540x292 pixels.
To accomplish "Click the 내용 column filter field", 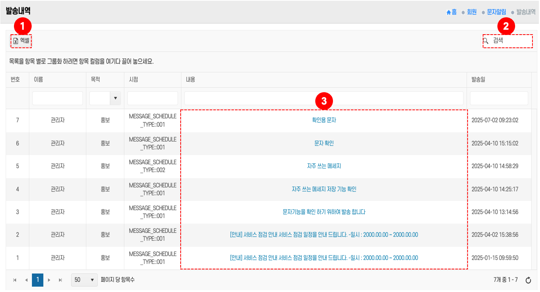I will pos(324,98).
